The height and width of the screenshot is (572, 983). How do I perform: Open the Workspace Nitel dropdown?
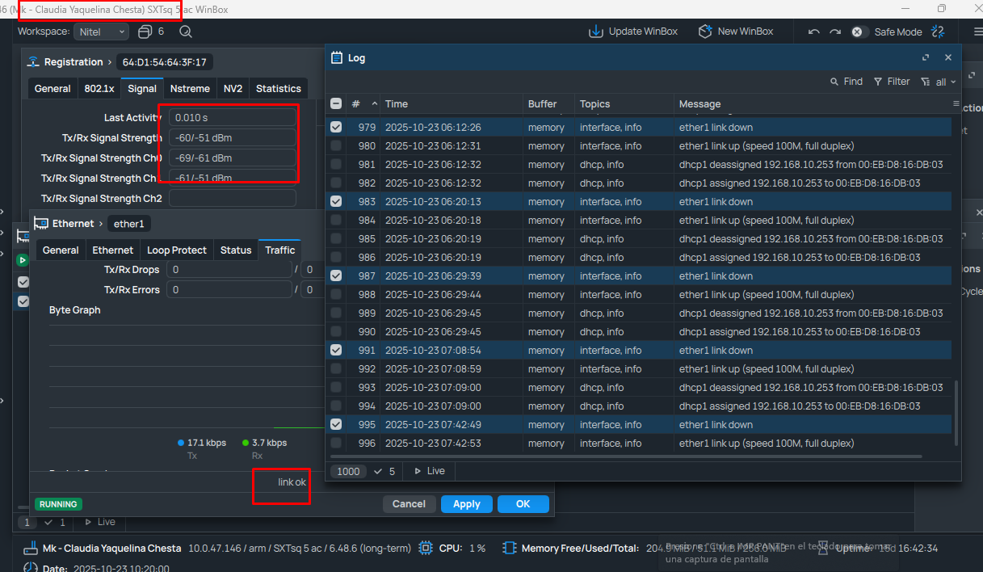tap(101, 32)
